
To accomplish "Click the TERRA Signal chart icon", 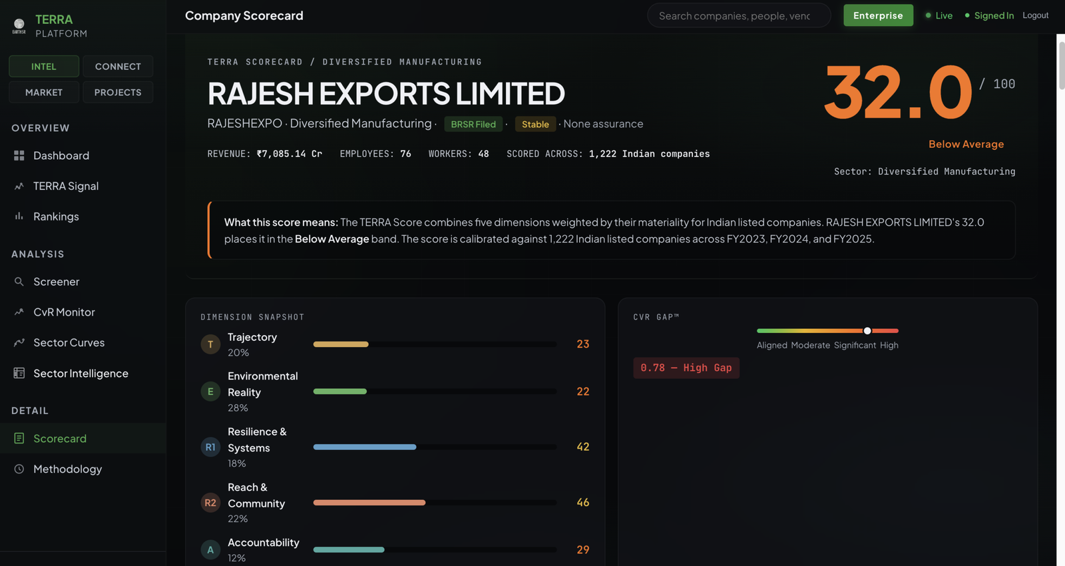I will coord(19,186).
